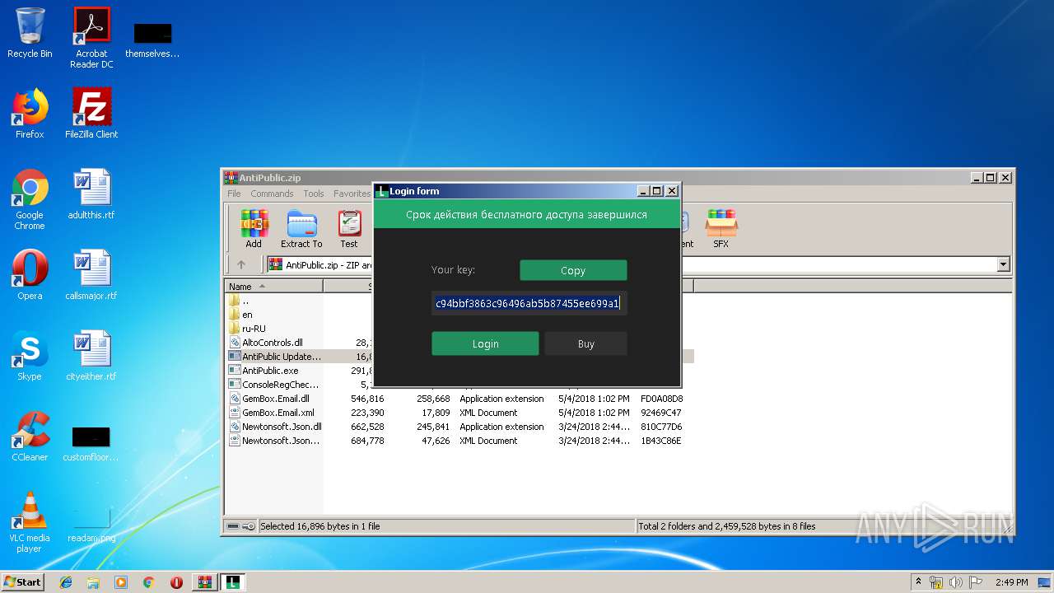Select the Acrobat Reader DC desktop icon
The height and width of the screenshot is (593, 1054).
point(91,37)
